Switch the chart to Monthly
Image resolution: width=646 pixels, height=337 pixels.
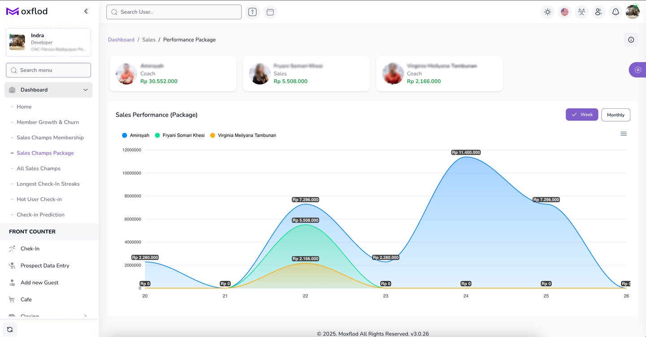point(615,115)
